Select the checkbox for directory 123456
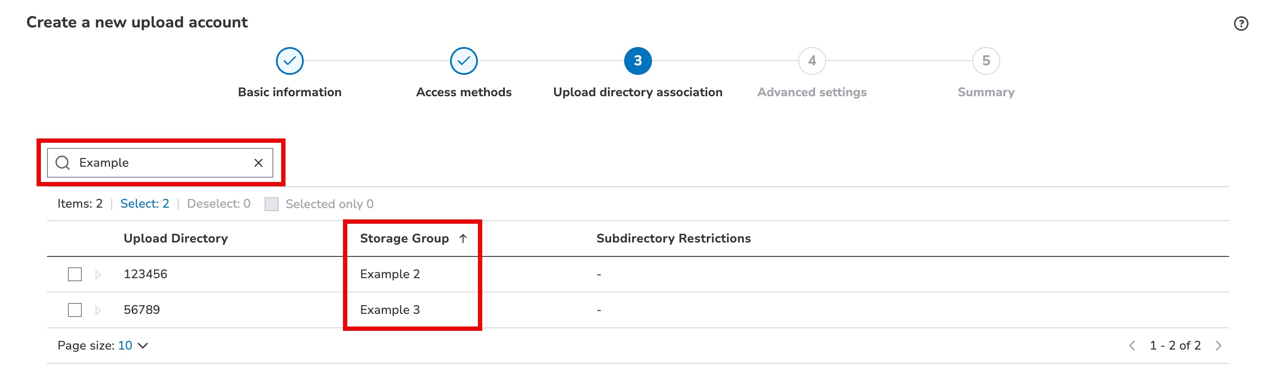This screenshot has height=377, width=1270. (75, 274)
